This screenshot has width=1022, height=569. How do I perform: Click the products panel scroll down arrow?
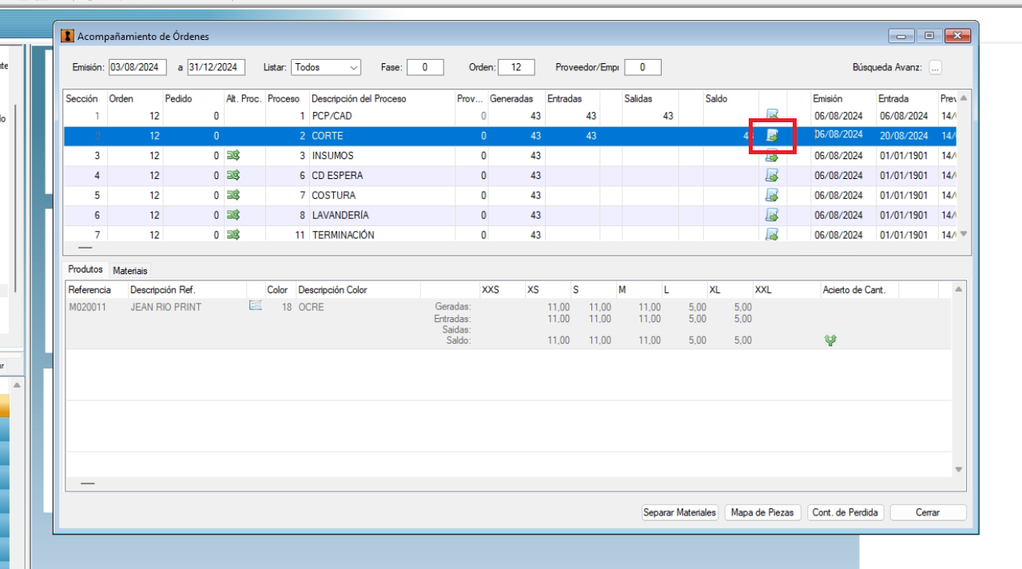pyautogui.click(x=959, y=470)
